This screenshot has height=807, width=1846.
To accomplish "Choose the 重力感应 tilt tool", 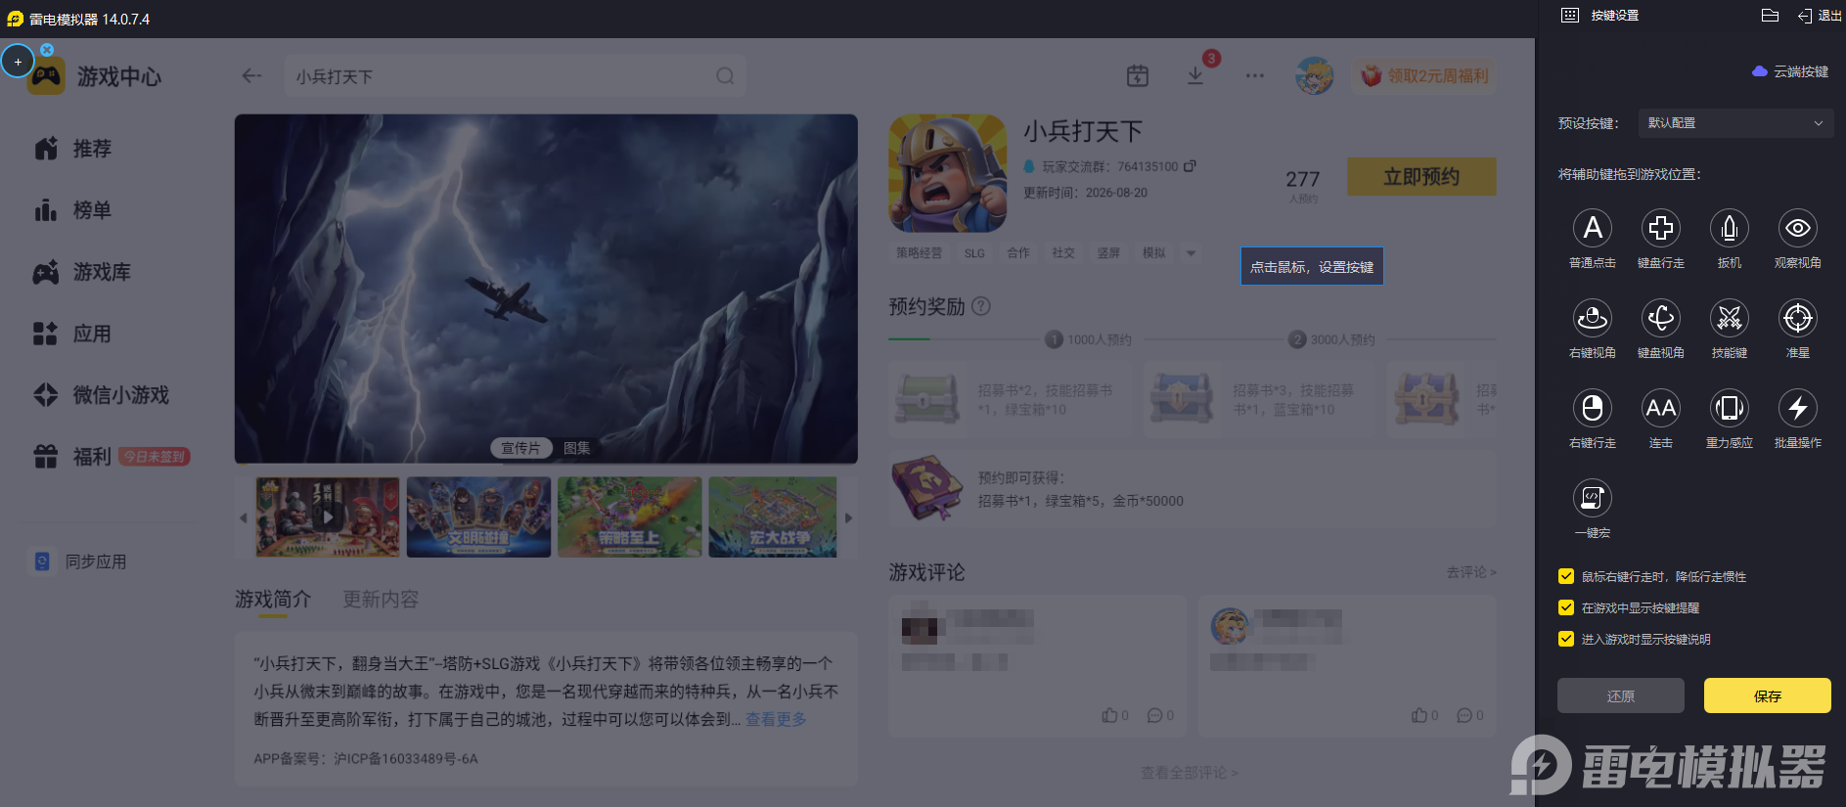I will point(1730,408).
